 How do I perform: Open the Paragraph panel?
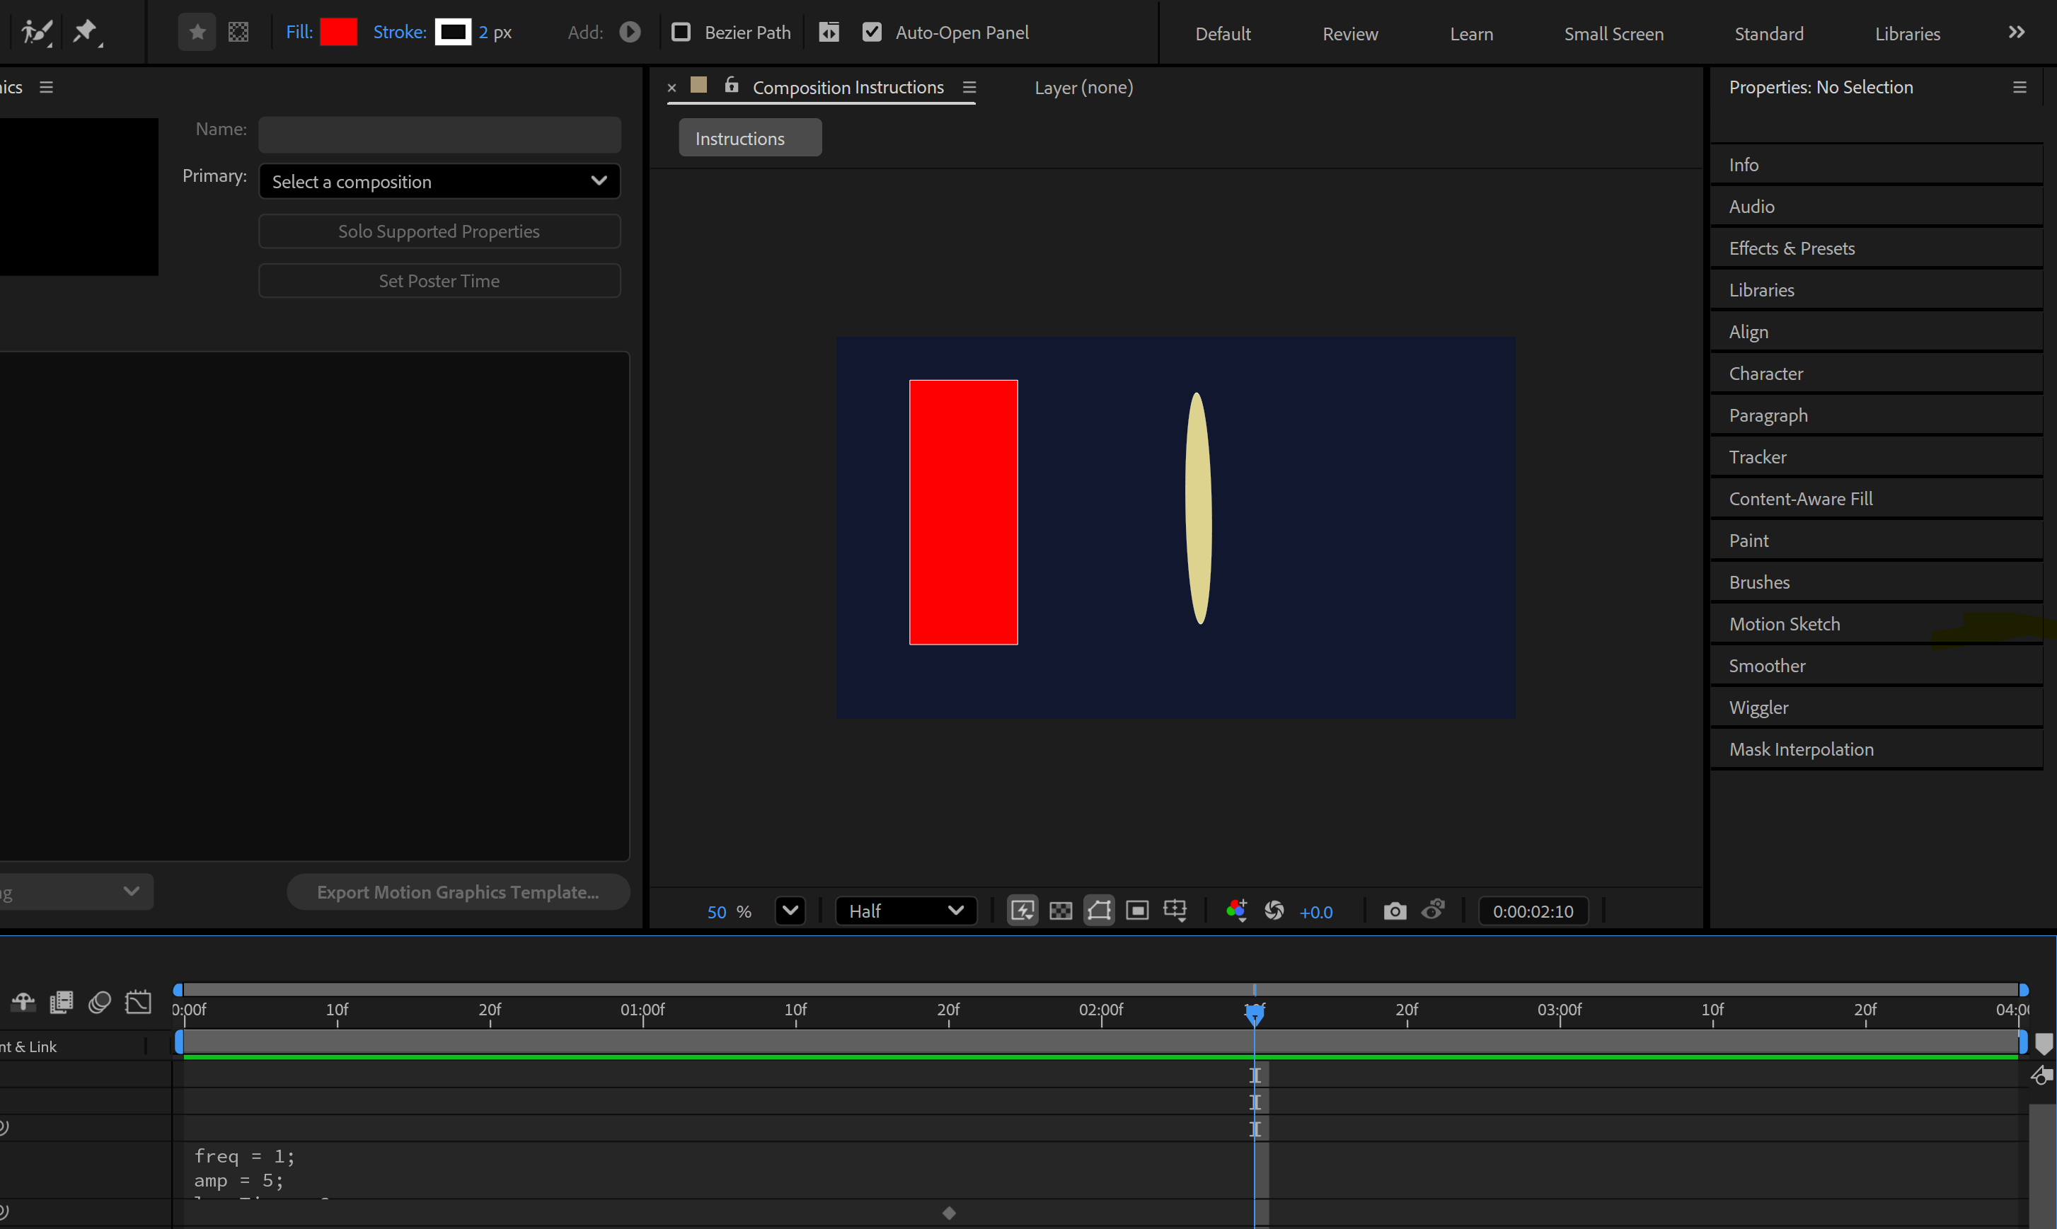(x=1877, y=416)
